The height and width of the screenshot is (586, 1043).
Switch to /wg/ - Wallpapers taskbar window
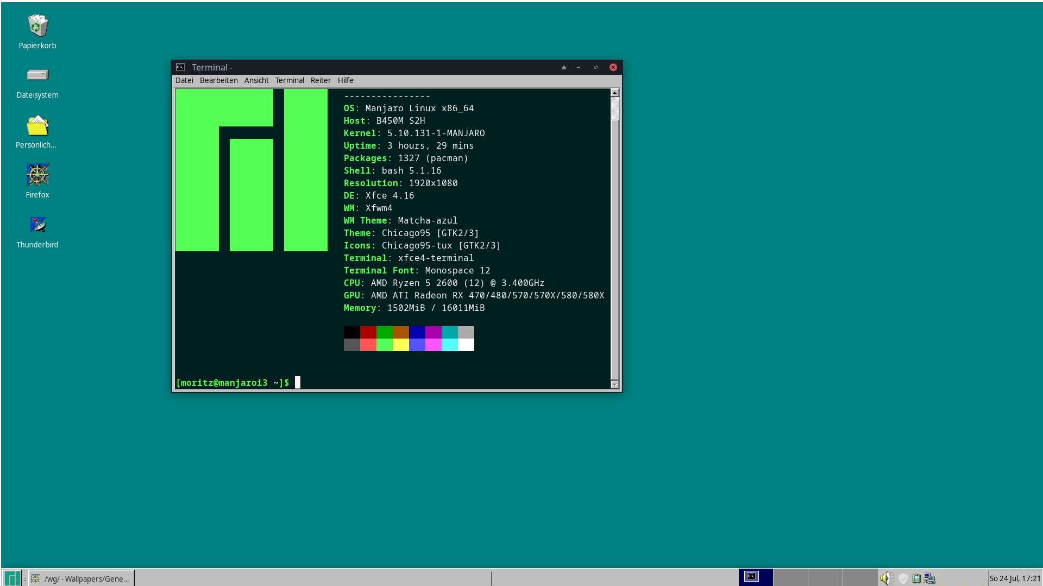[x=81, y=578]
